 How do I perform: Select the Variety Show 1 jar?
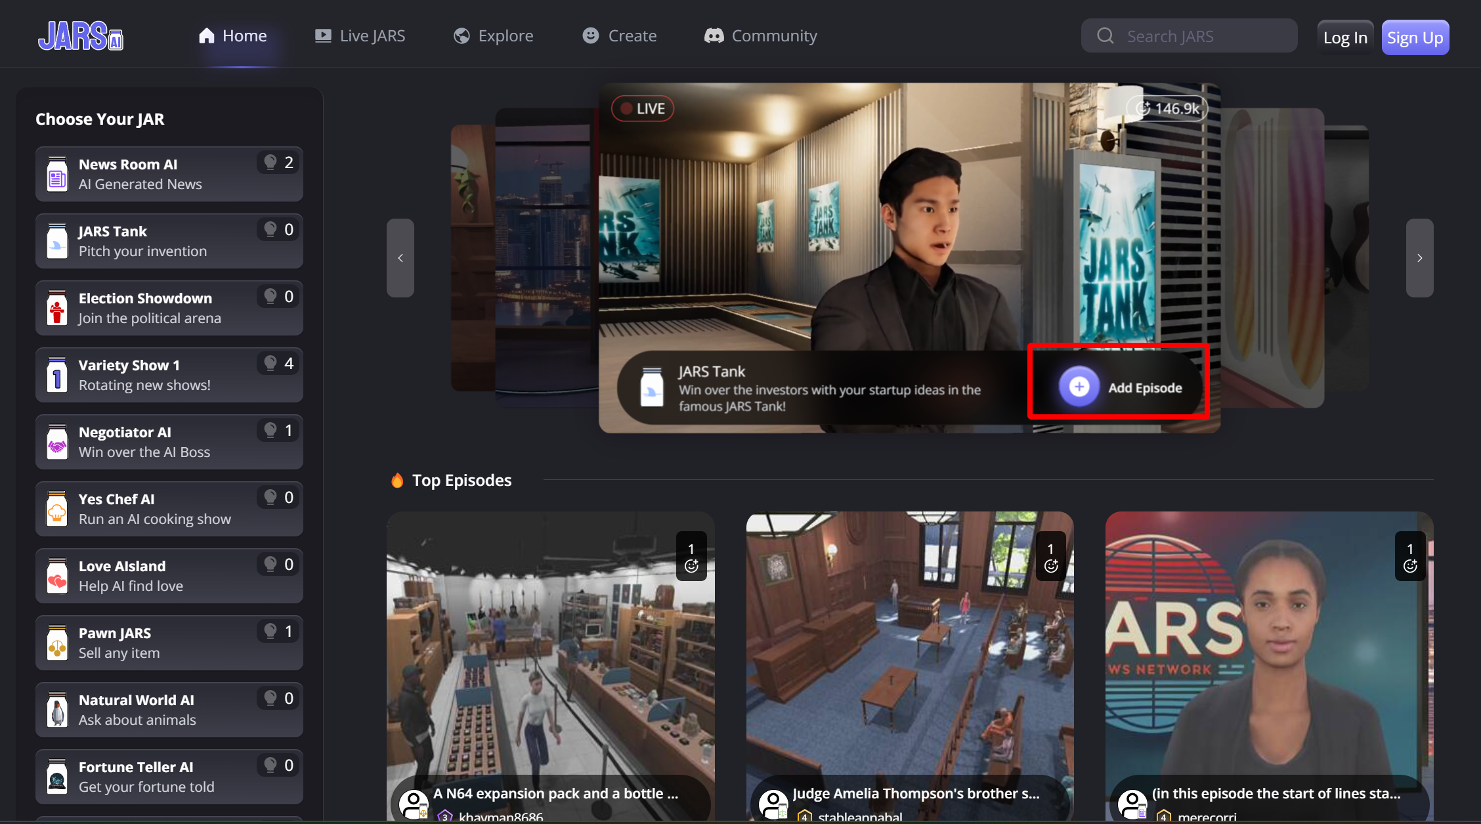point(169,375)
